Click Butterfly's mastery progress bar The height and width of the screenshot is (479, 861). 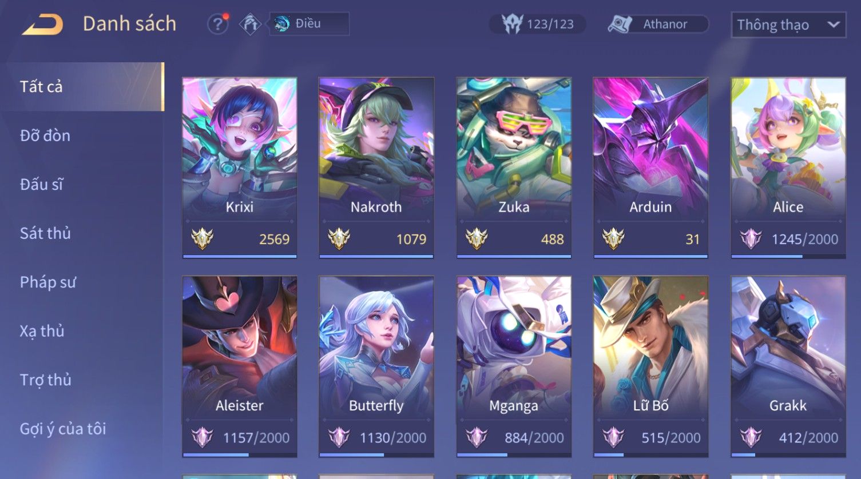point(376,455)
